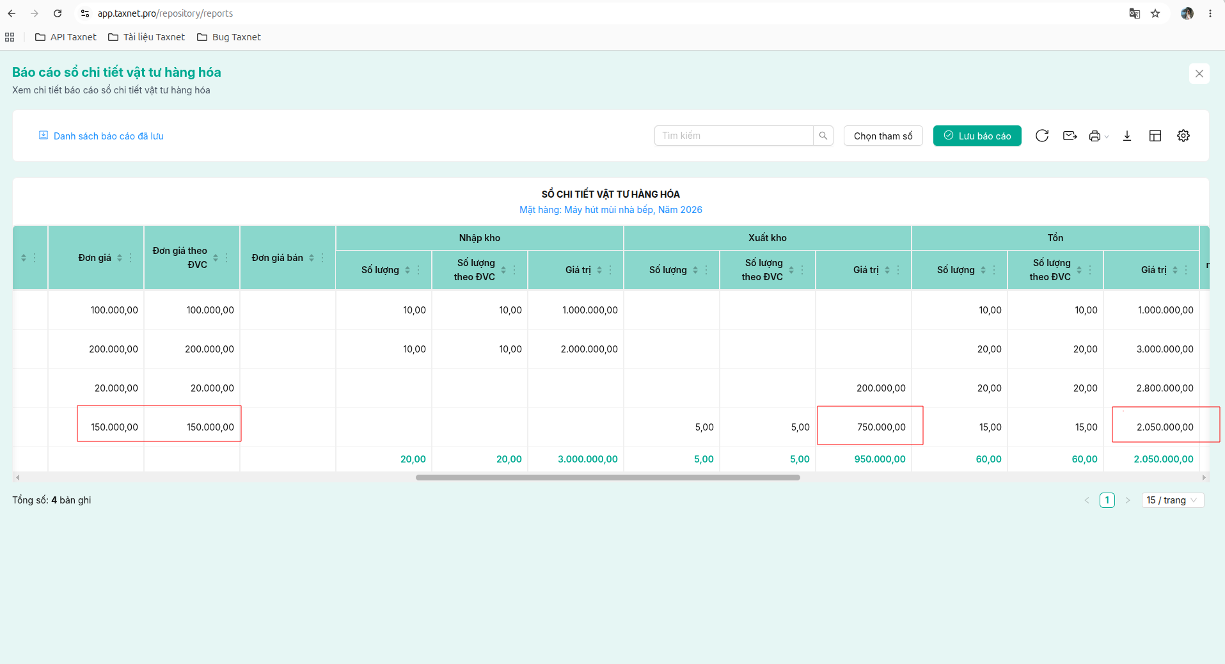The height and width of the screenshot is (664, 1225).
Task: Bookmark this page with the star icon
Action: [x=1155, y=13]
